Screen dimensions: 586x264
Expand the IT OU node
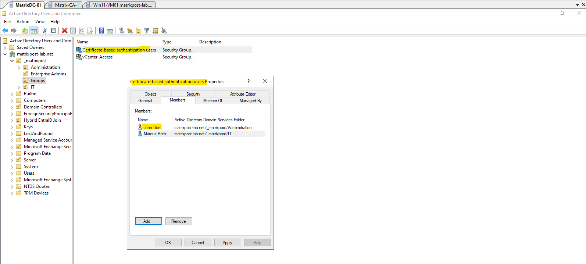click(19, 87)
